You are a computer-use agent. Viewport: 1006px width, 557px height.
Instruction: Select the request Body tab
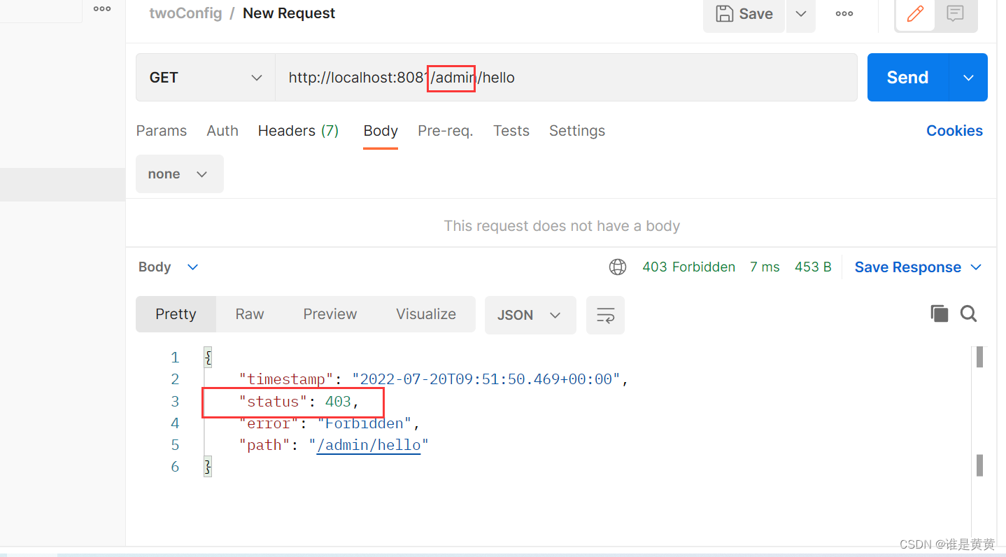pos(381,131)
